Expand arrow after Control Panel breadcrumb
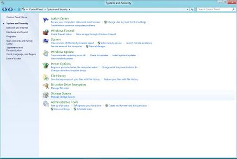This screenshot has height=159, width=237. click(45, 9)
